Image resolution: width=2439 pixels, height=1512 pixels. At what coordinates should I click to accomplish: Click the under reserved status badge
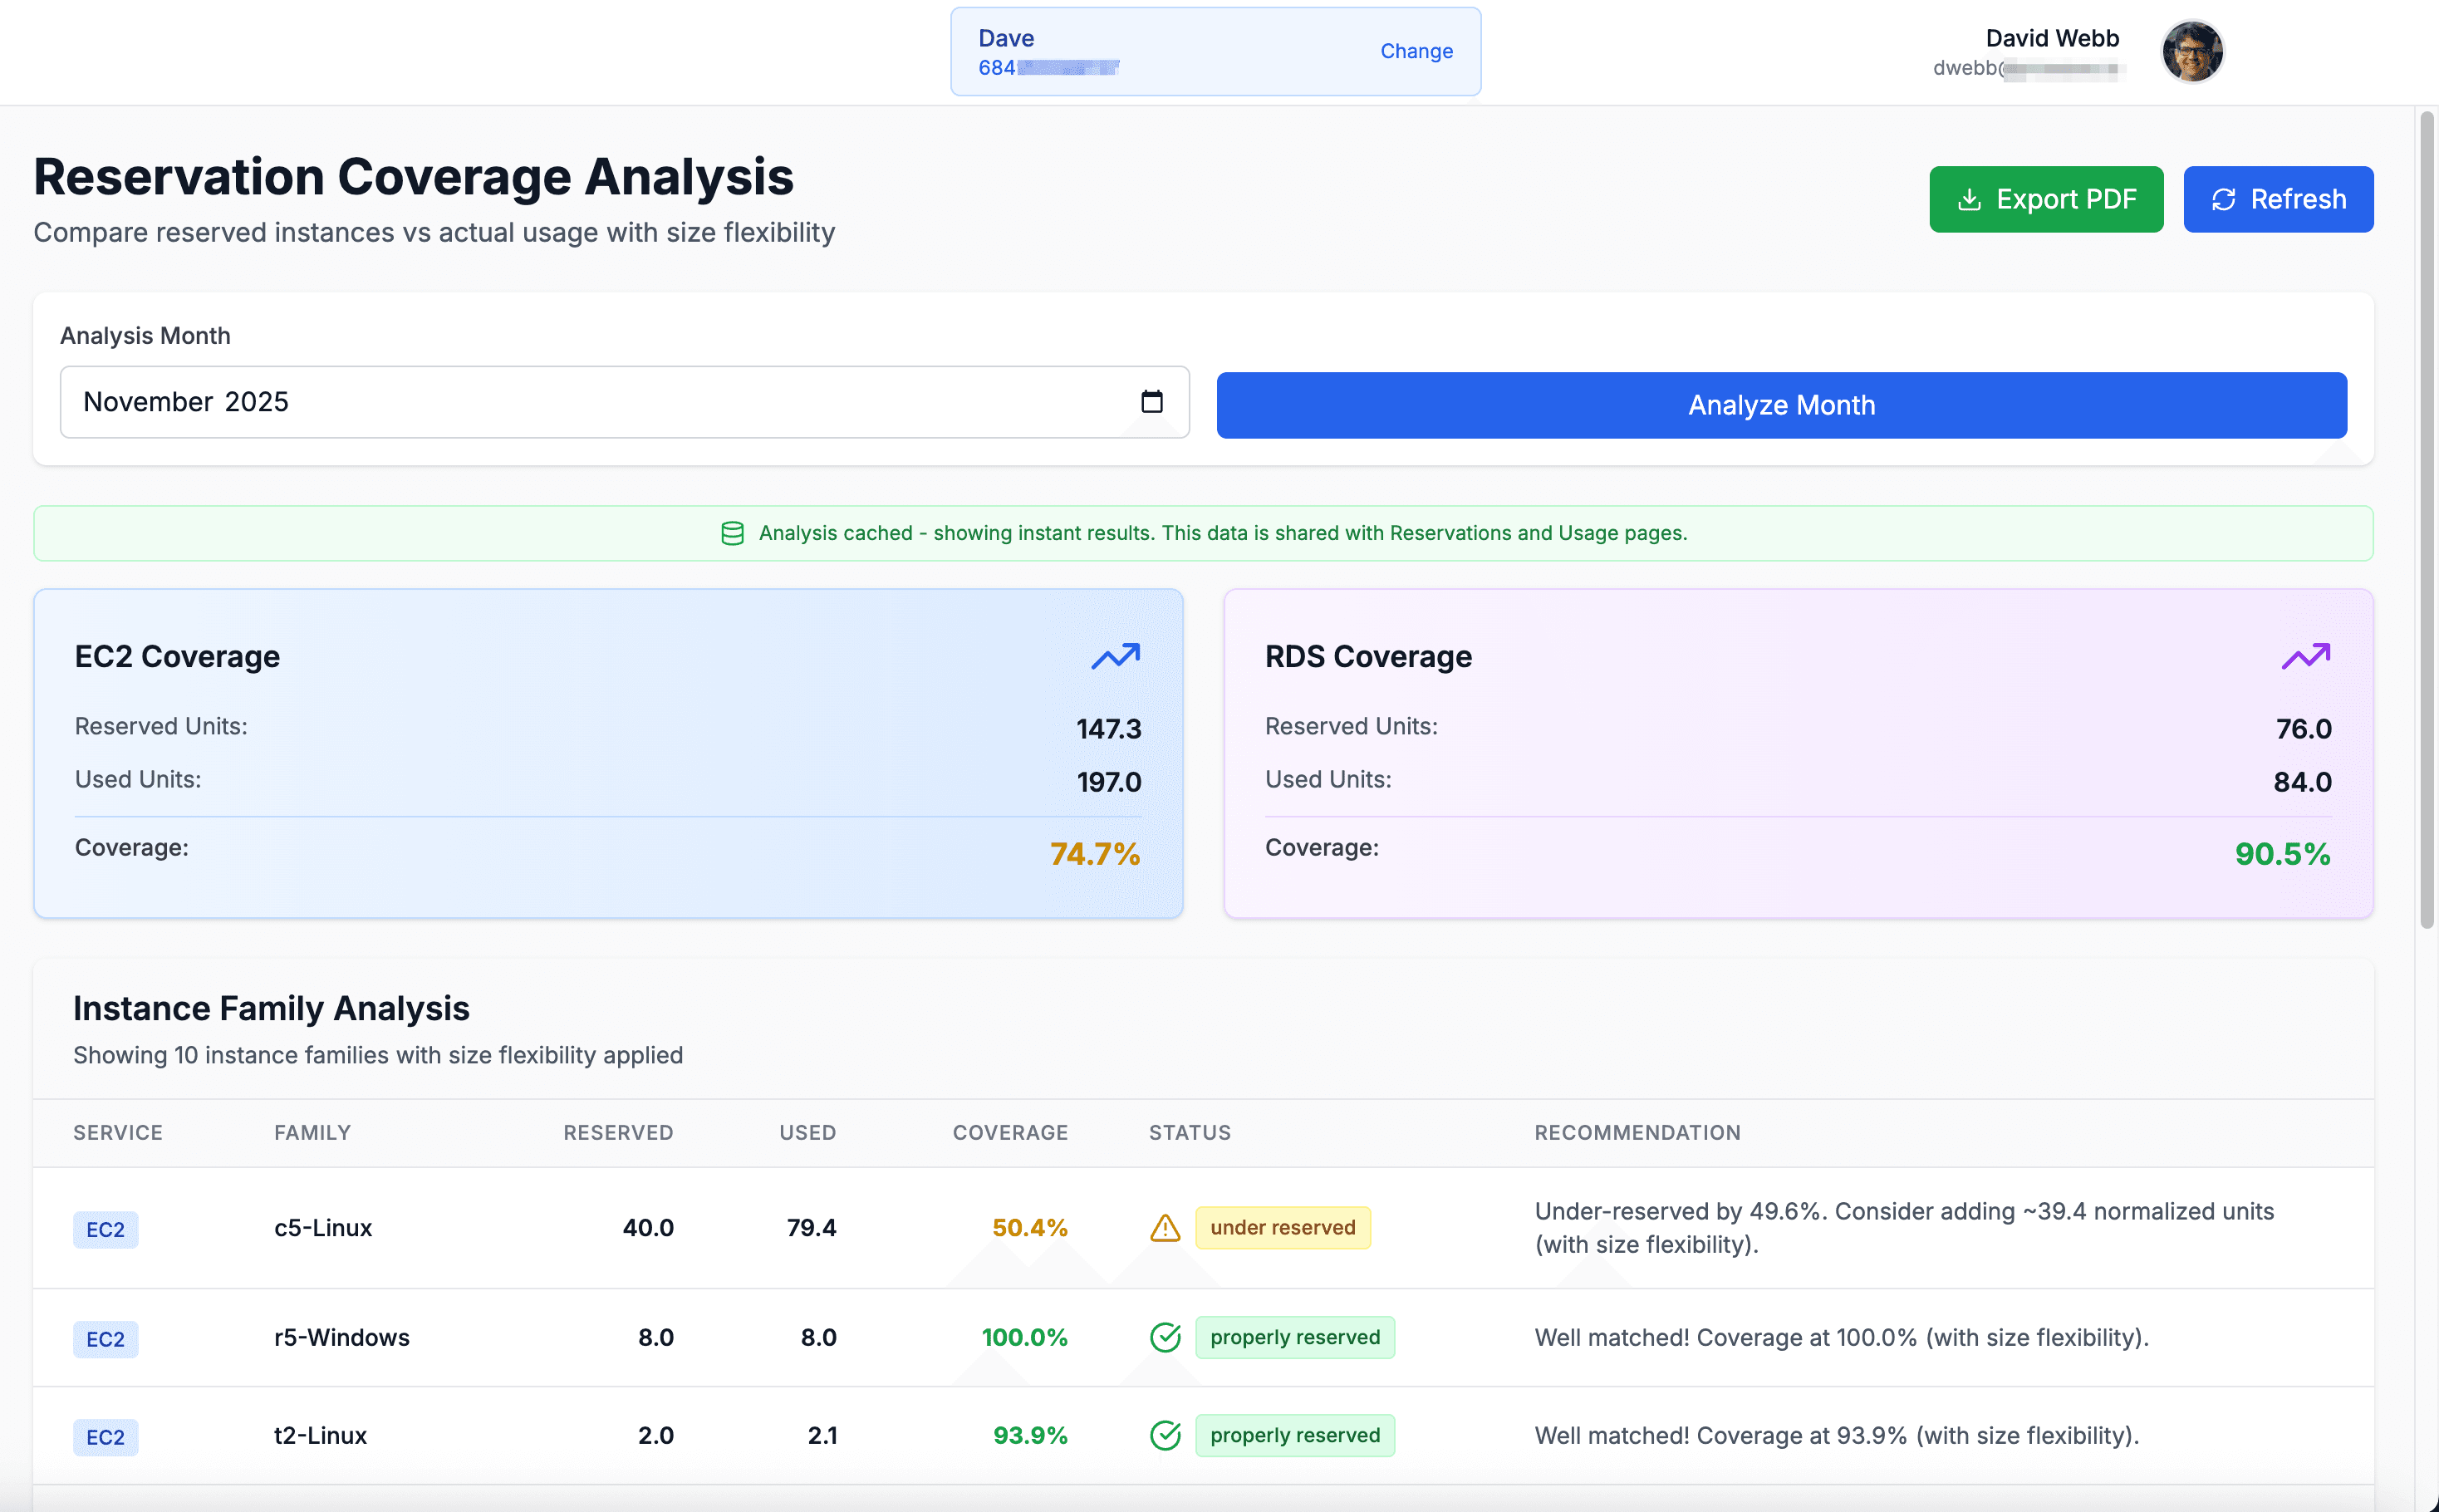(1283, 1227)
